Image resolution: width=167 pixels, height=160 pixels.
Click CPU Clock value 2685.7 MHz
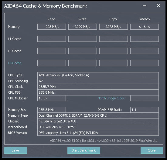(x=98, y=87)
